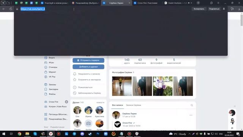Reload the page with refresh icon
This screenshot has width=243, height=137.
pyautogui.click(x=11, y=9)
